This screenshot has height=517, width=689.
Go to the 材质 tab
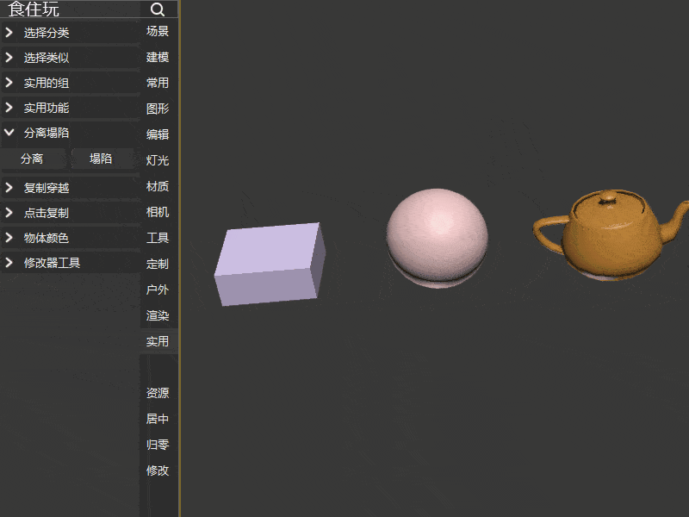coord(158,186)
